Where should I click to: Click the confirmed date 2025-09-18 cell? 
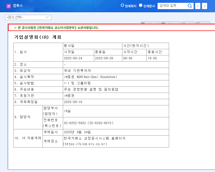point(116,102)
